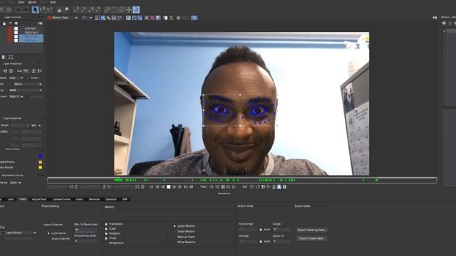Click the Smoothing Level input field
The image size is (456, 256).
[85, 241]
